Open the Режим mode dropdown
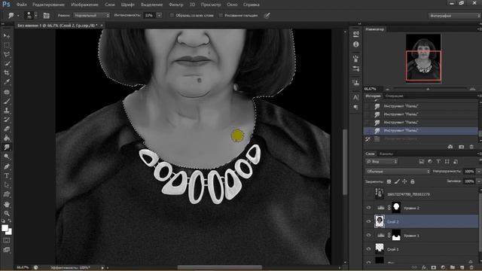 point(92,15)
